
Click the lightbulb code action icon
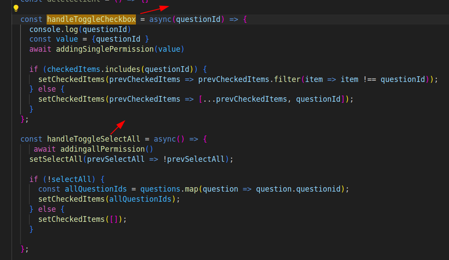tap(16, 8)
